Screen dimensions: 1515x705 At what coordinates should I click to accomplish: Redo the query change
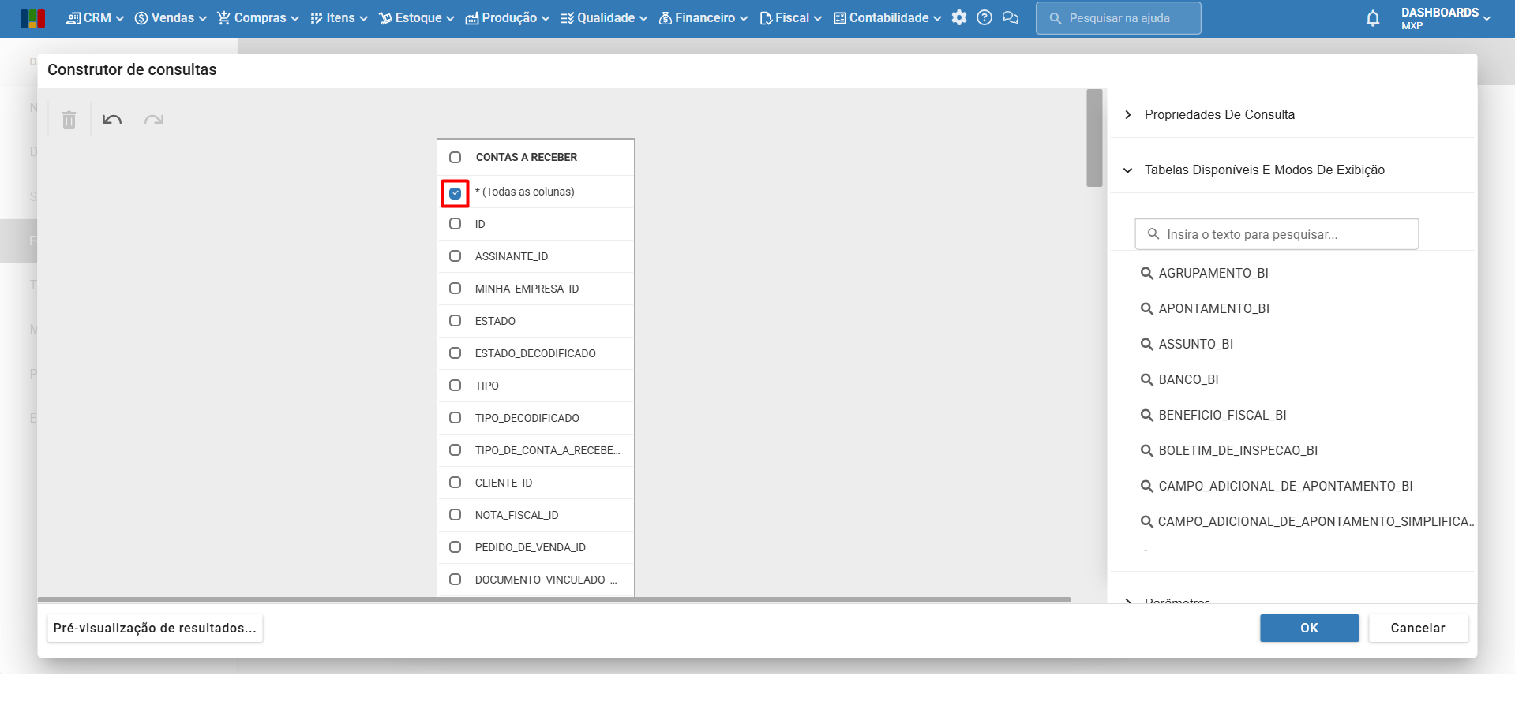(x=154, y=120)
